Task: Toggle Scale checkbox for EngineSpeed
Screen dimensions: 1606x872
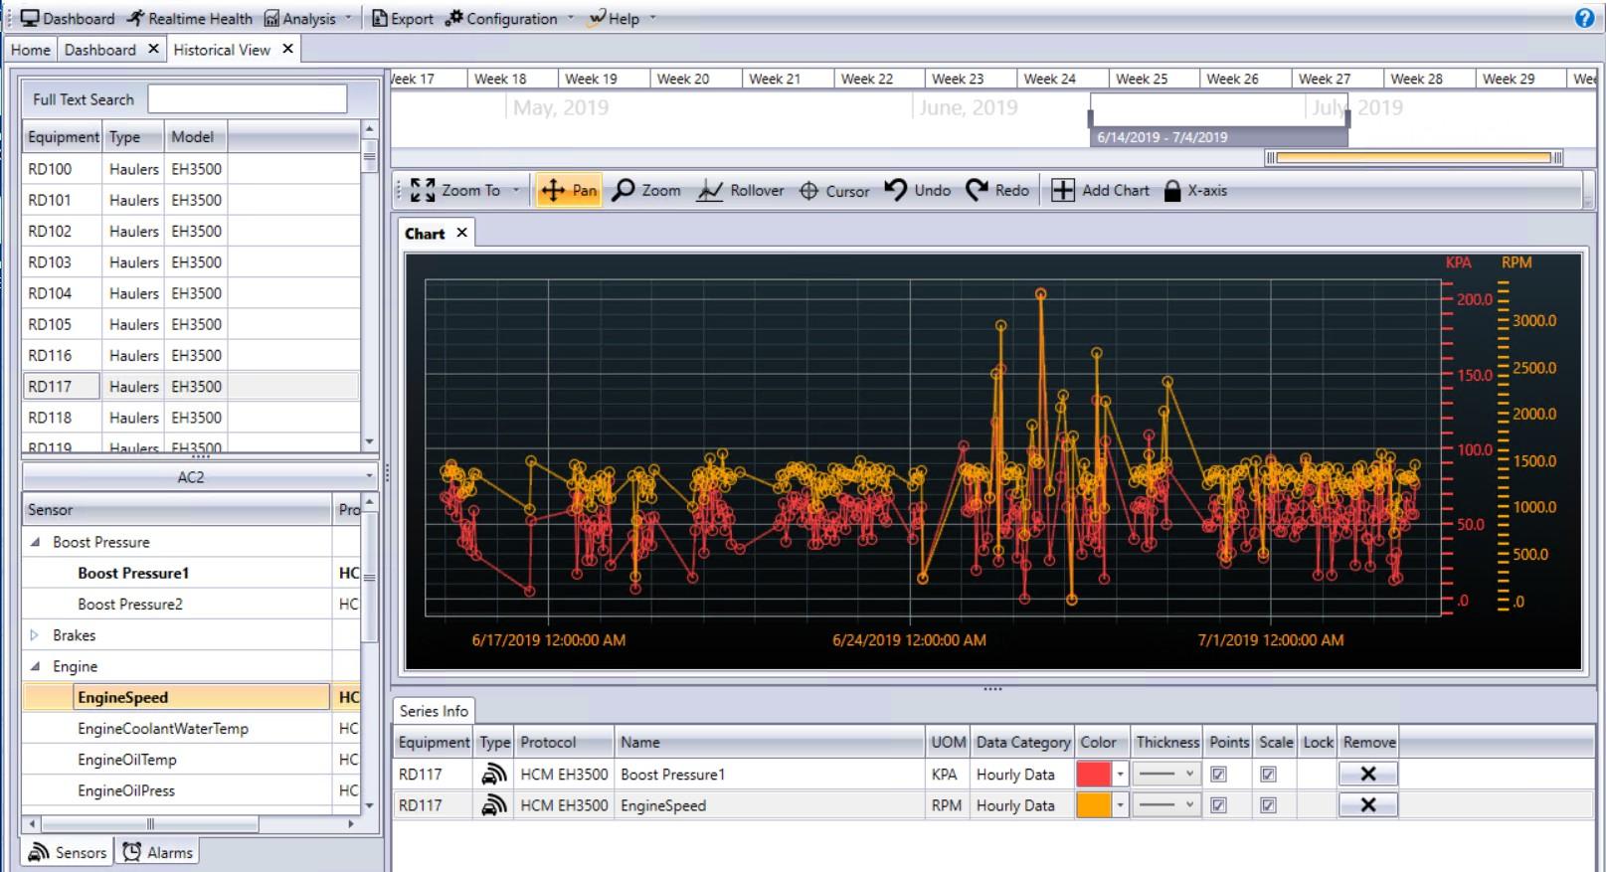Action: click(x=1268, y=805)
